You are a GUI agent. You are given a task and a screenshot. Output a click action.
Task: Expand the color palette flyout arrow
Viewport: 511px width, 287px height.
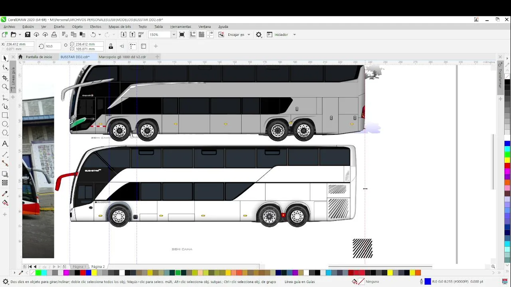tap(507, 58)
